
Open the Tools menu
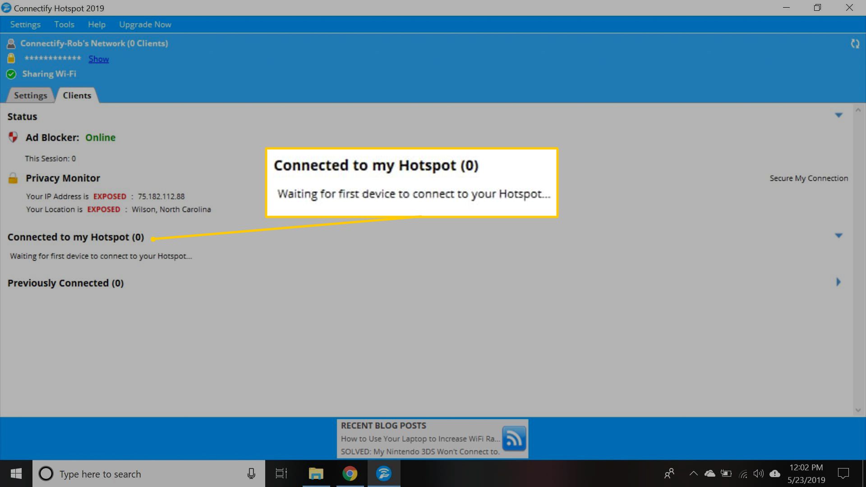click(64, 24)
